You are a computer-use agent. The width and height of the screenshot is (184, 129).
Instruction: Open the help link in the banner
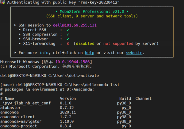click(90, 53)
